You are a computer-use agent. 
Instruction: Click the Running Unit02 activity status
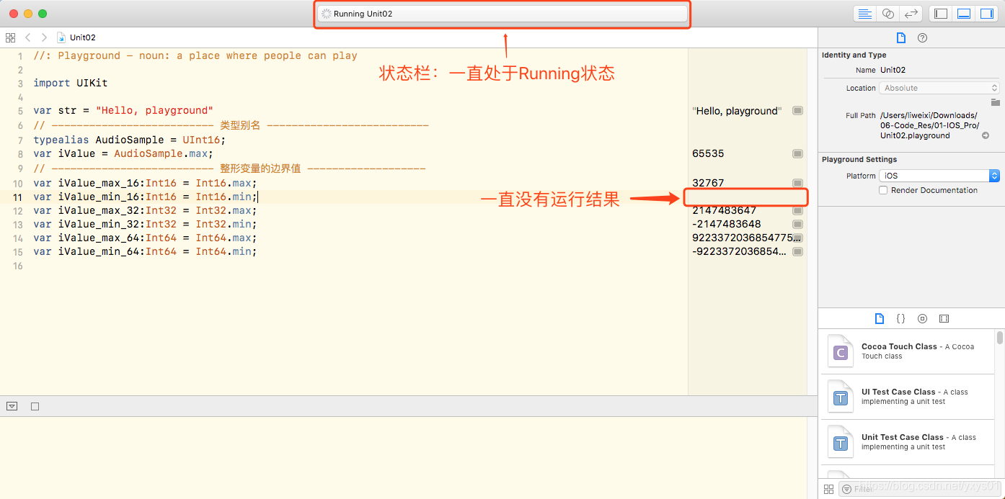click(x=503, y=14)
